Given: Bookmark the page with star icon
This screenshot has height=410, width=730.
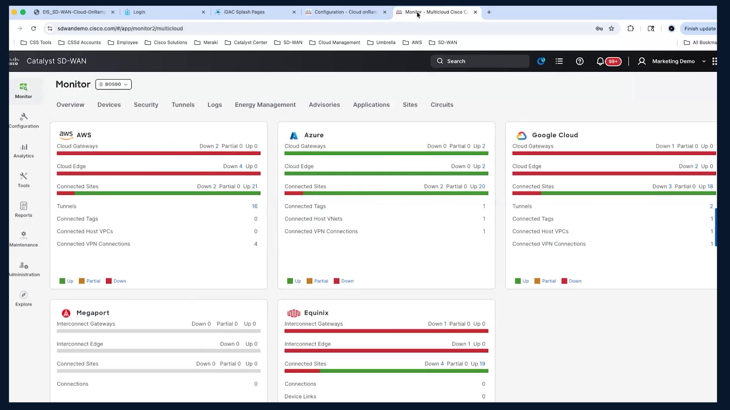Looking at the screenshot, I should tap(611, 28).
